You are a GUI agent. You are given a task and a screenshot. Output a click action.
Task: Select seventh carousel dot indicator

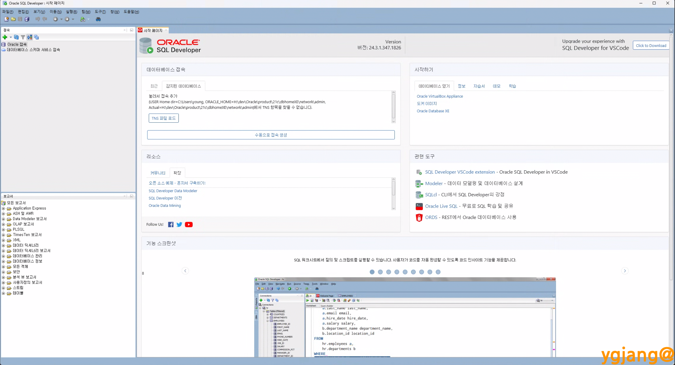click(421, 272)
